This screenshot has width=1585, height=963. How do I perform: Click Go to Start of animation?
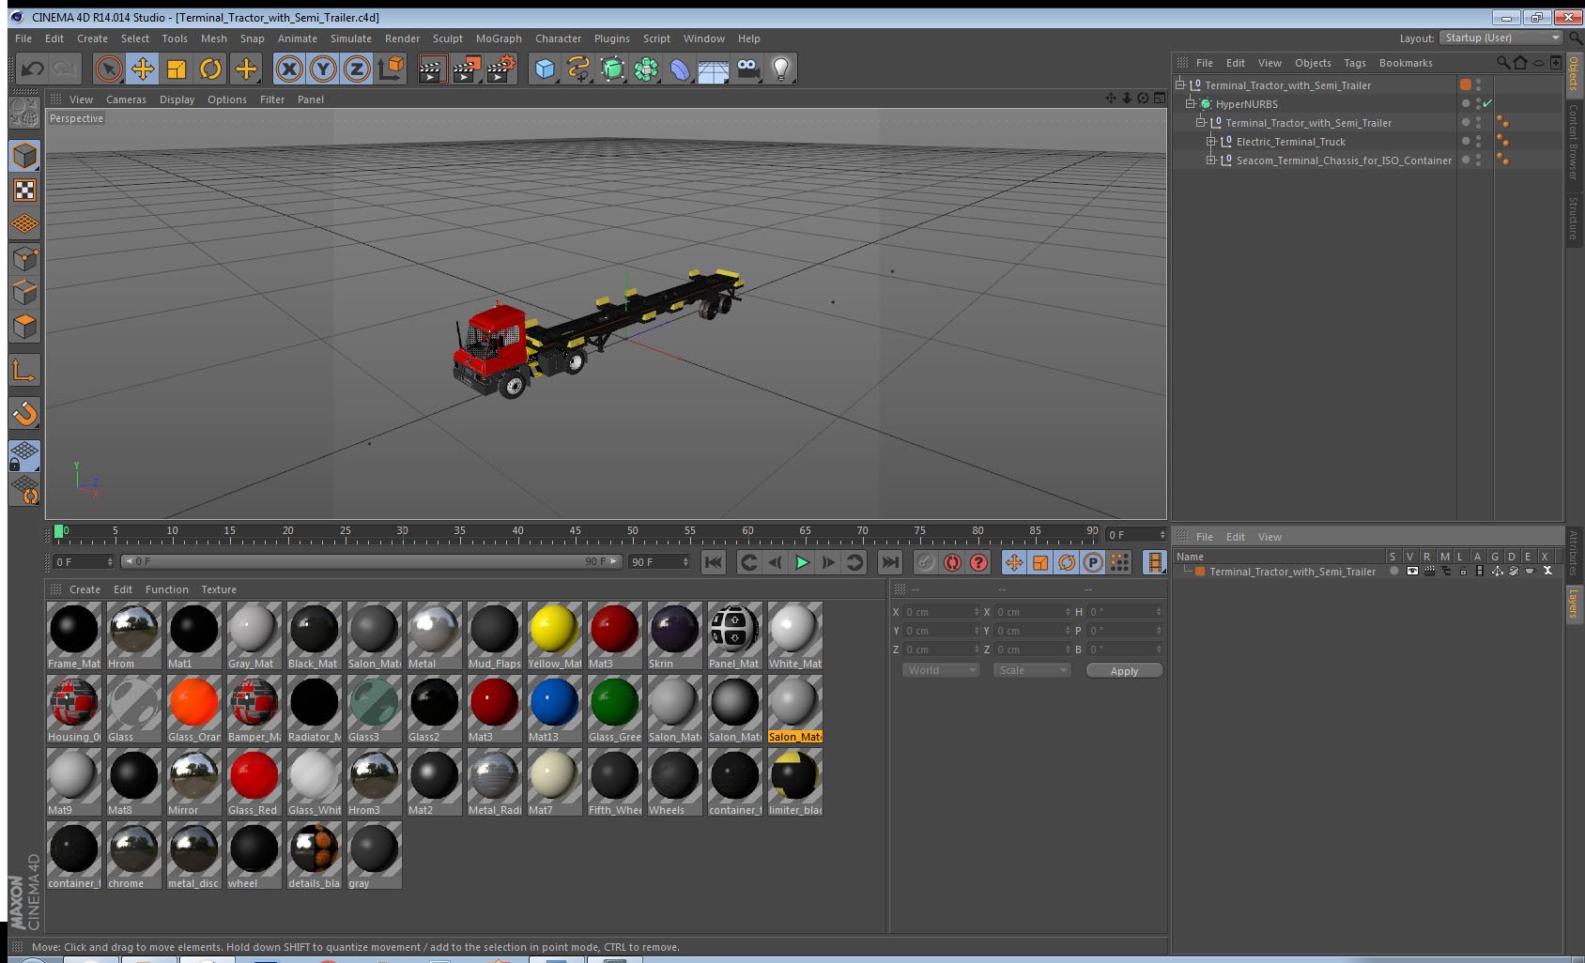tap(714, 562)
